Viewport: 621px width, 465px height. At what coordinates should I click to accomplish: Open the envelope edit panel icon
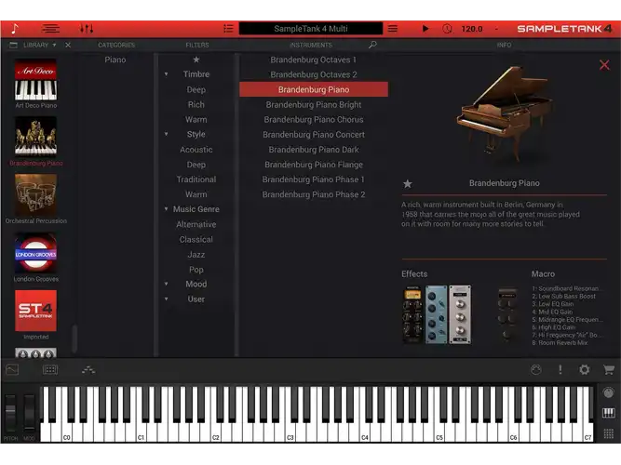12,369
